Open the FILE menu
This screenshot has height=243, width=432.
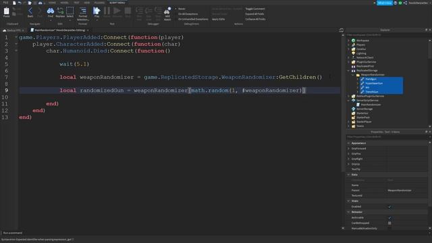tap(5, 3)
